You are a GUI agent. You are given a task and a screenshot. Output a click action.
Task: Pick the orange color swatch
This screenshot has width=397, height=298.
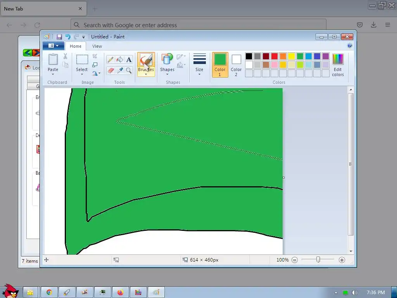pyautogui.click(x=283, y=56)
